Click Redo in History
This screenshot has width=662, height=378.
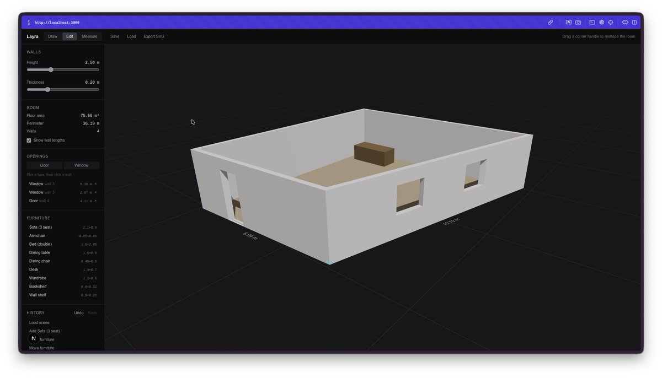(93, 313)
